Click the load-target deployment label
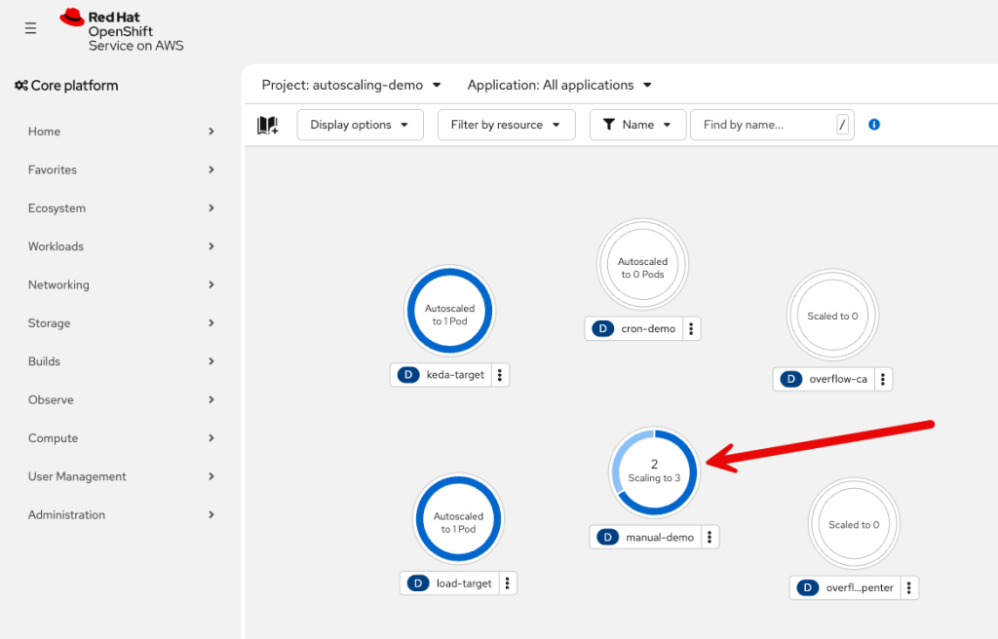The height and width of the screenshot is (639, 998). [464, 583]
